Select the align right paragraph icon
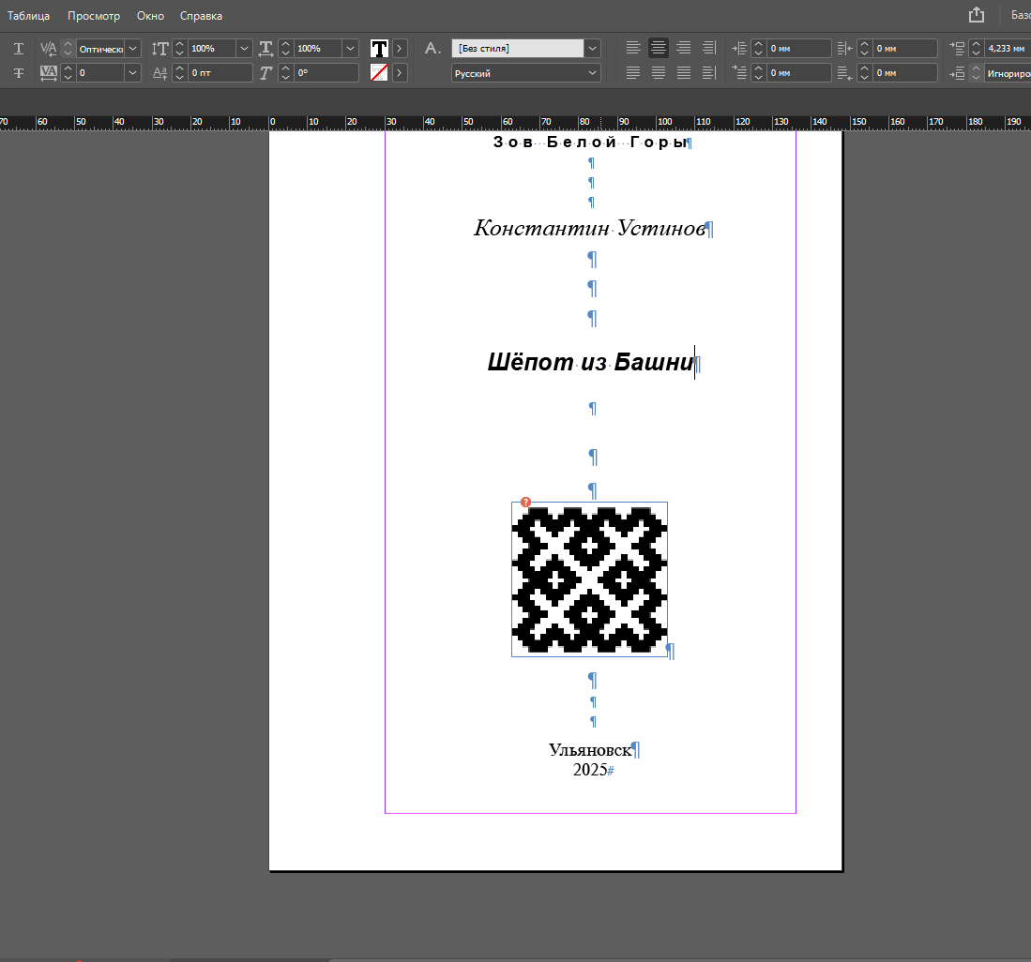Screen dimensions: 1031x962 pos(684,48)
